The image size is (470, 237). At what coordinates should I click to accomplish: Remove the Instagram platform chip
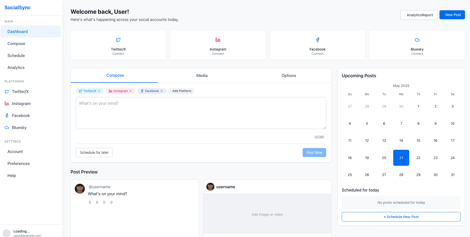[x=131, y=91]
